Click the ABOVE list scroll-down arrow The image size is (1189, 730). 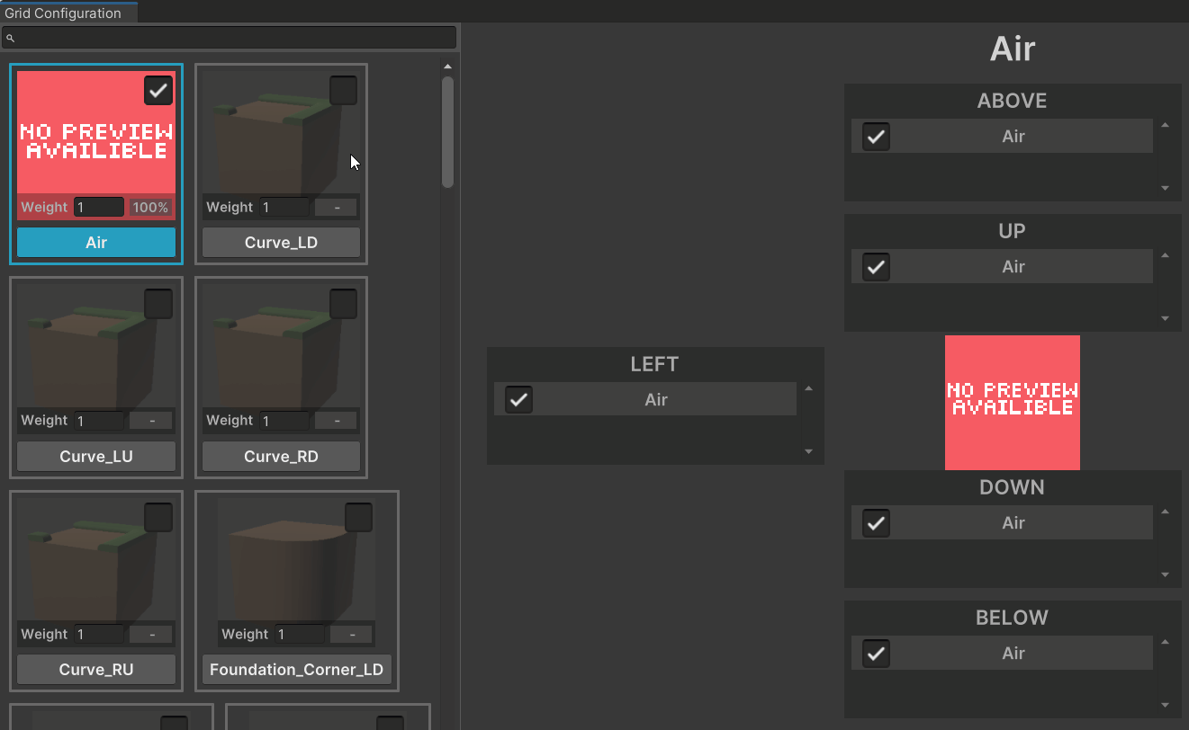[x=1166, y=188]
